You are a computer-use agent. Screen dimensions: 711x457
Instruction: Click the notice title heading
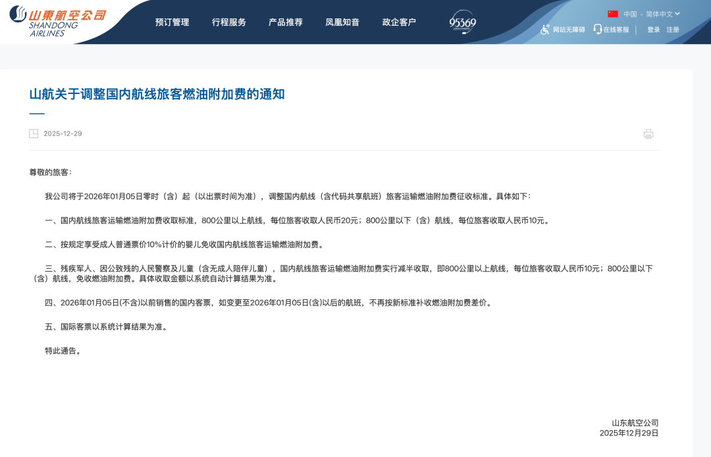pyautogui.click(x=157, y=94)
